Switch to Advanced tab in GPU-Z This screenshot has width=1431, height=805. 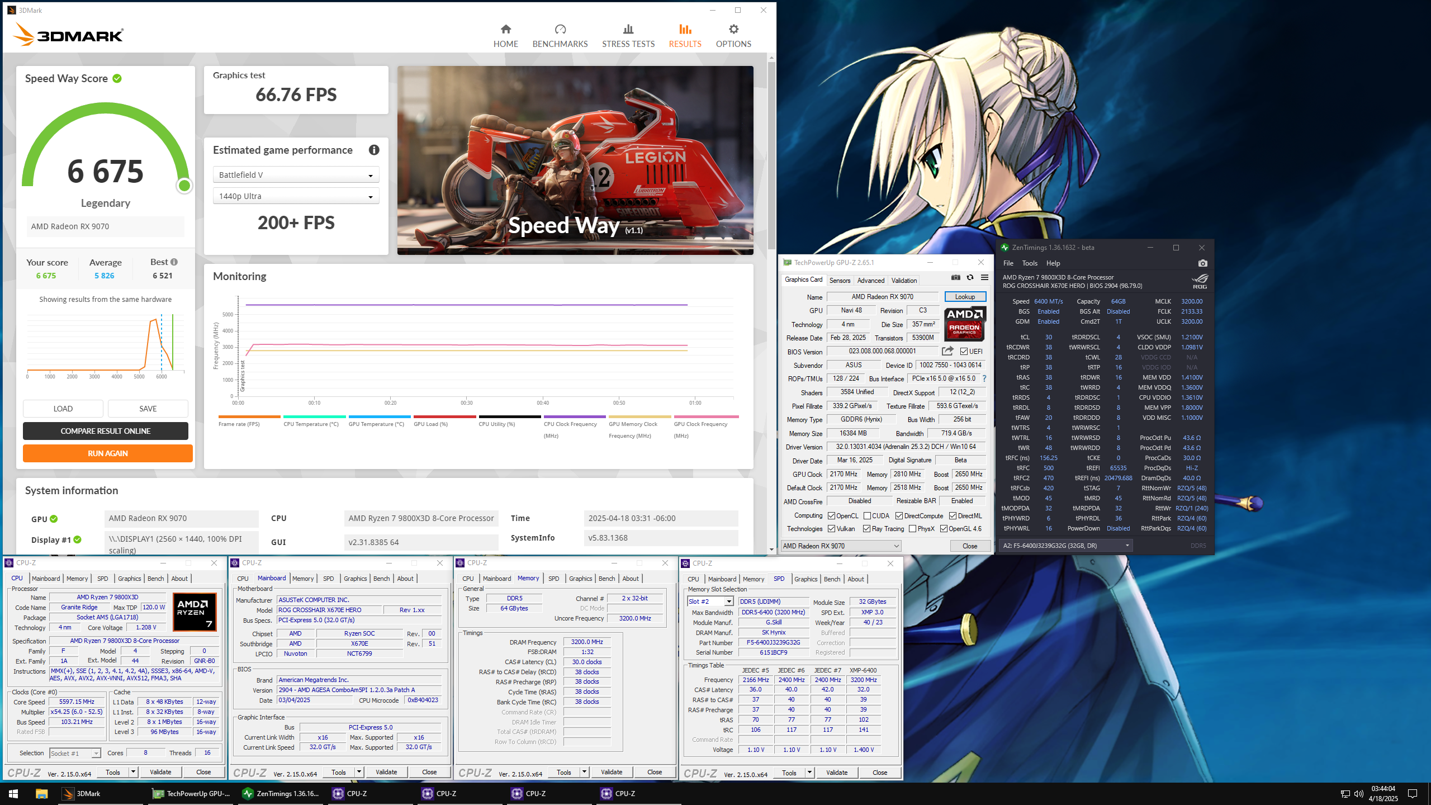pyautogui.click(x=870, y=281)
